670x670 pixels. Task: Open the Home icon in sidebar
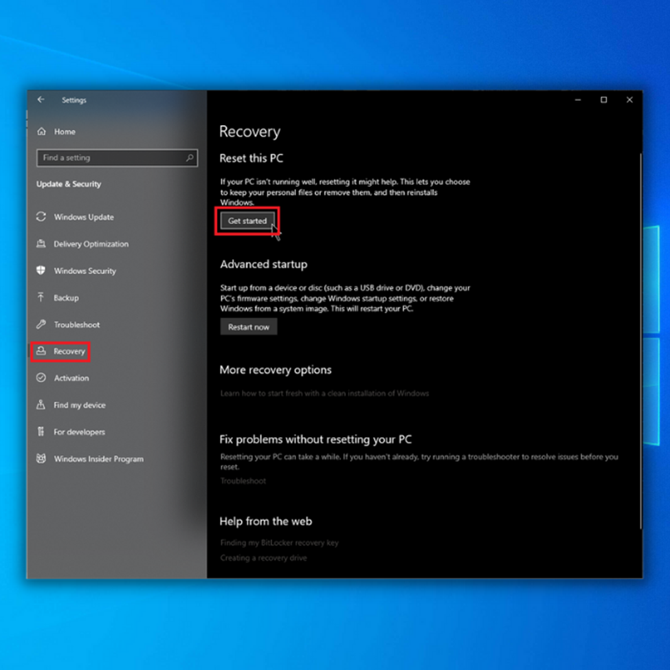(41, 132)
